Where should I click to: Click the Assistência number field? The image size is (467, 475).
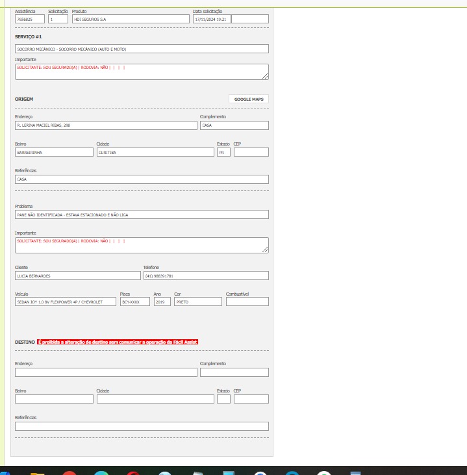(29, 19)
